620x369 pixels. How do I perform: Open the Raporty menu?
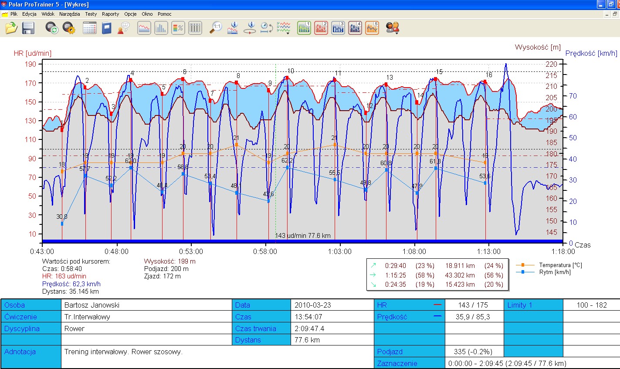[110, 14]
